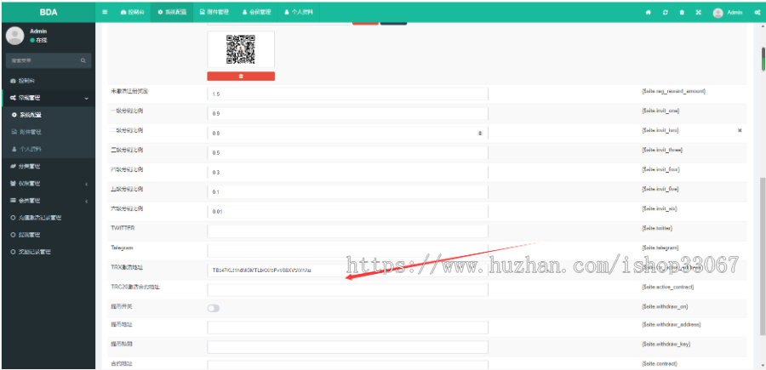The image size is (766, 370).
Task: Toggle the sidebar with the hamburger icon
Action: pyautogui.click(x=105, y=12)
